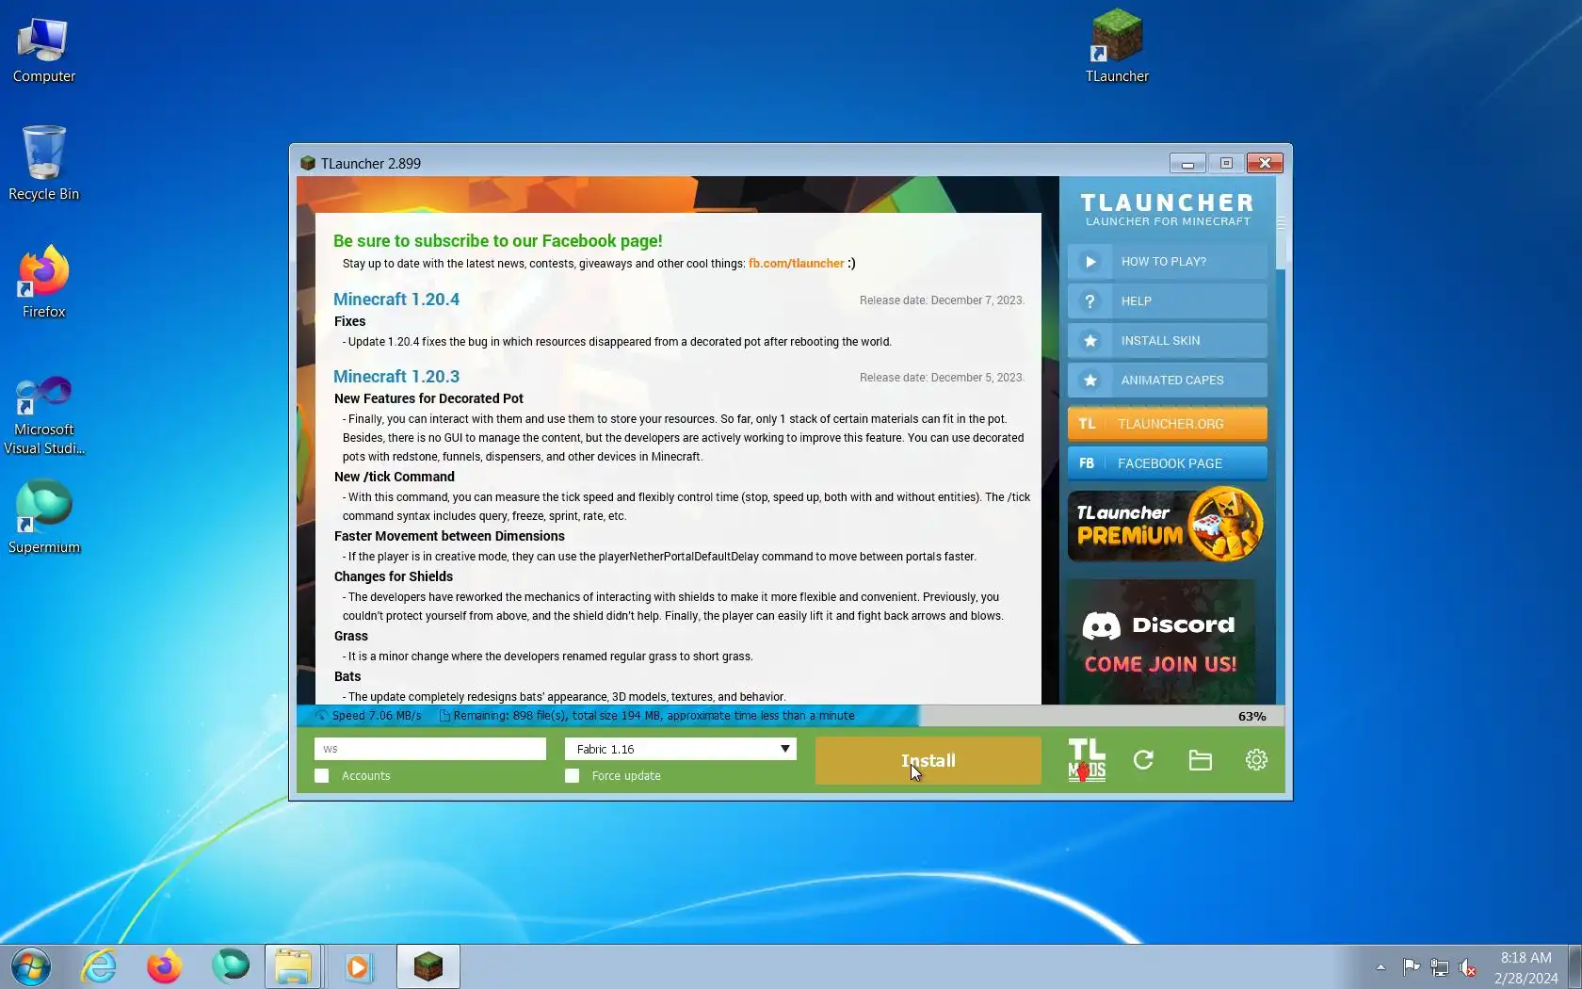Enable the Force update checkbox

[573, 776]
